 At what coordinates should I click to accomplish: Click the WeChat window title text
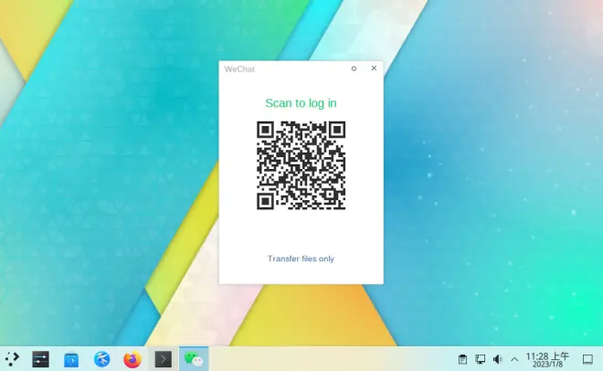239,69
